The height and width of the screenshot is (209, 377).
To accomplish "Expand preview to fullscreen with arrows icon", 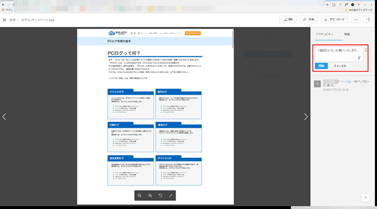I will 171,196.
